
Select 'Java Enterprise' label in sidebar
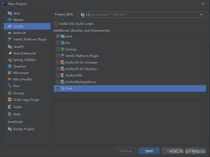pyautogui.click(x=25, y=53)
